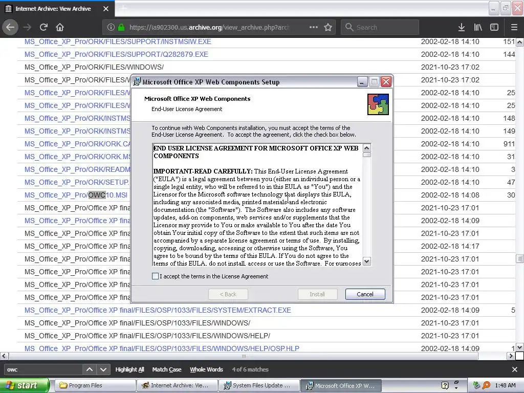Click horizontal scrollbar left arrow
The width and height of the screenshot is (524, 393).
coord(4,356)
